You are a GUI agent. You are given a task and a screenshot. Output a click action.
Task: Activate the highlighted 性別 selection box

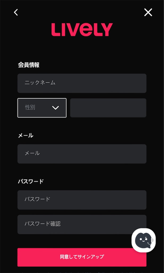(x=42, y=108)
